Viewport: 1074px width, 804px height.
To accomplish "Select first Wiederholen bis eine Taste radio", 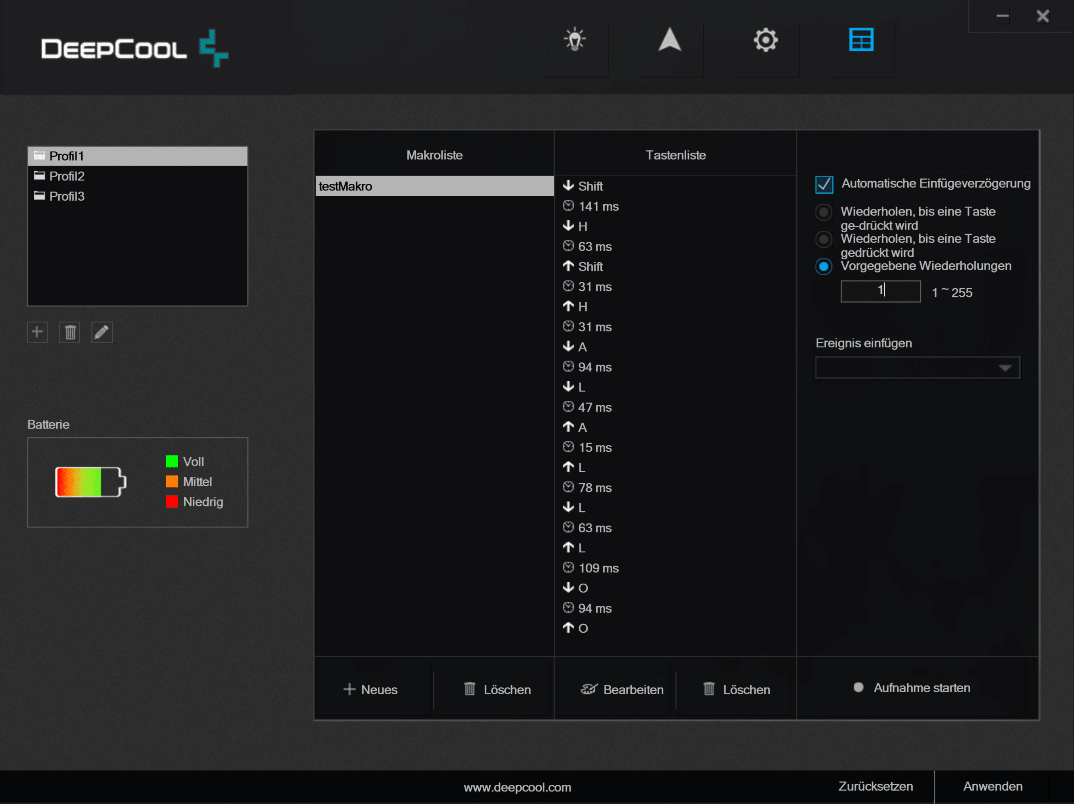I will [x=823, y=212].
